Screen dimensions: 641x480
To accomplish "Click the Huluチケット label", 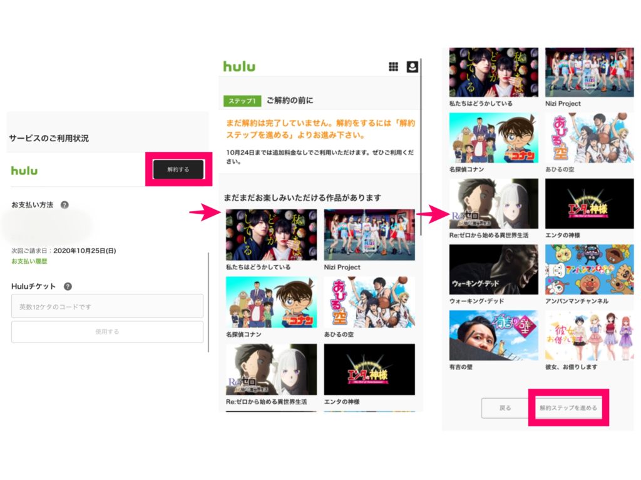I will click(x=33, y=286).
